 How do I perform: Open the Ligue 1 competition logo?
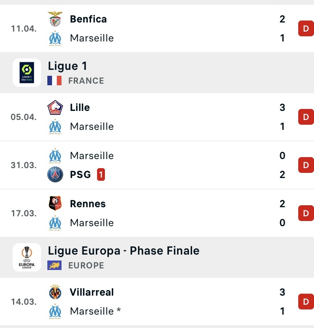(27, 72)
